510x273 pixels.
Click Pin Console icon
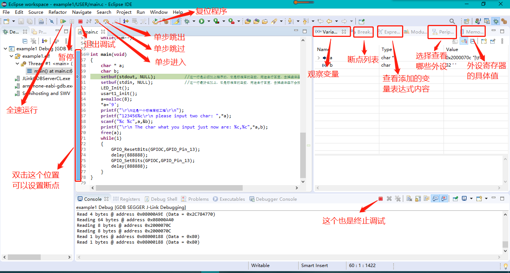point(455,199)
